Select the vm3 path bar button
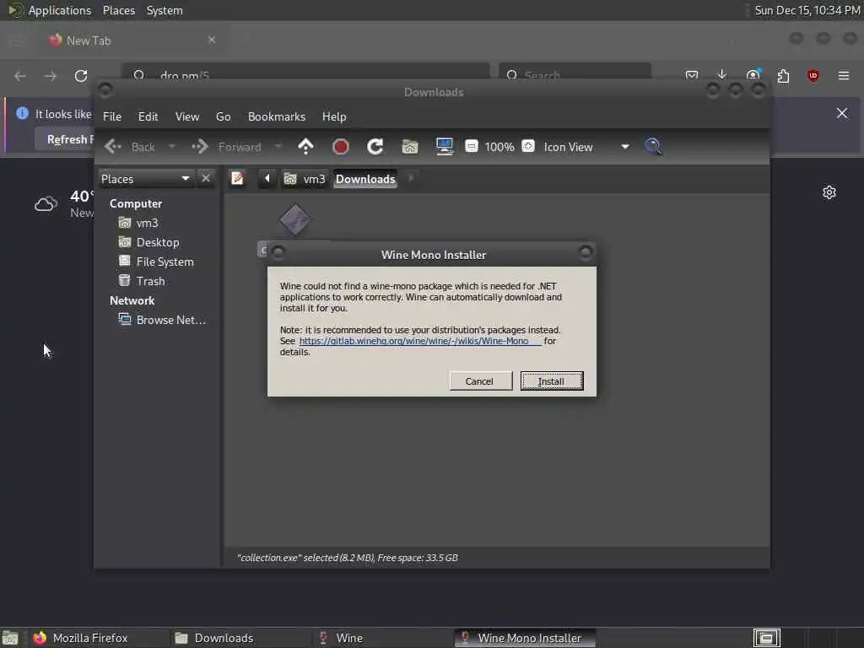864x648 pixels. [305, 179]
